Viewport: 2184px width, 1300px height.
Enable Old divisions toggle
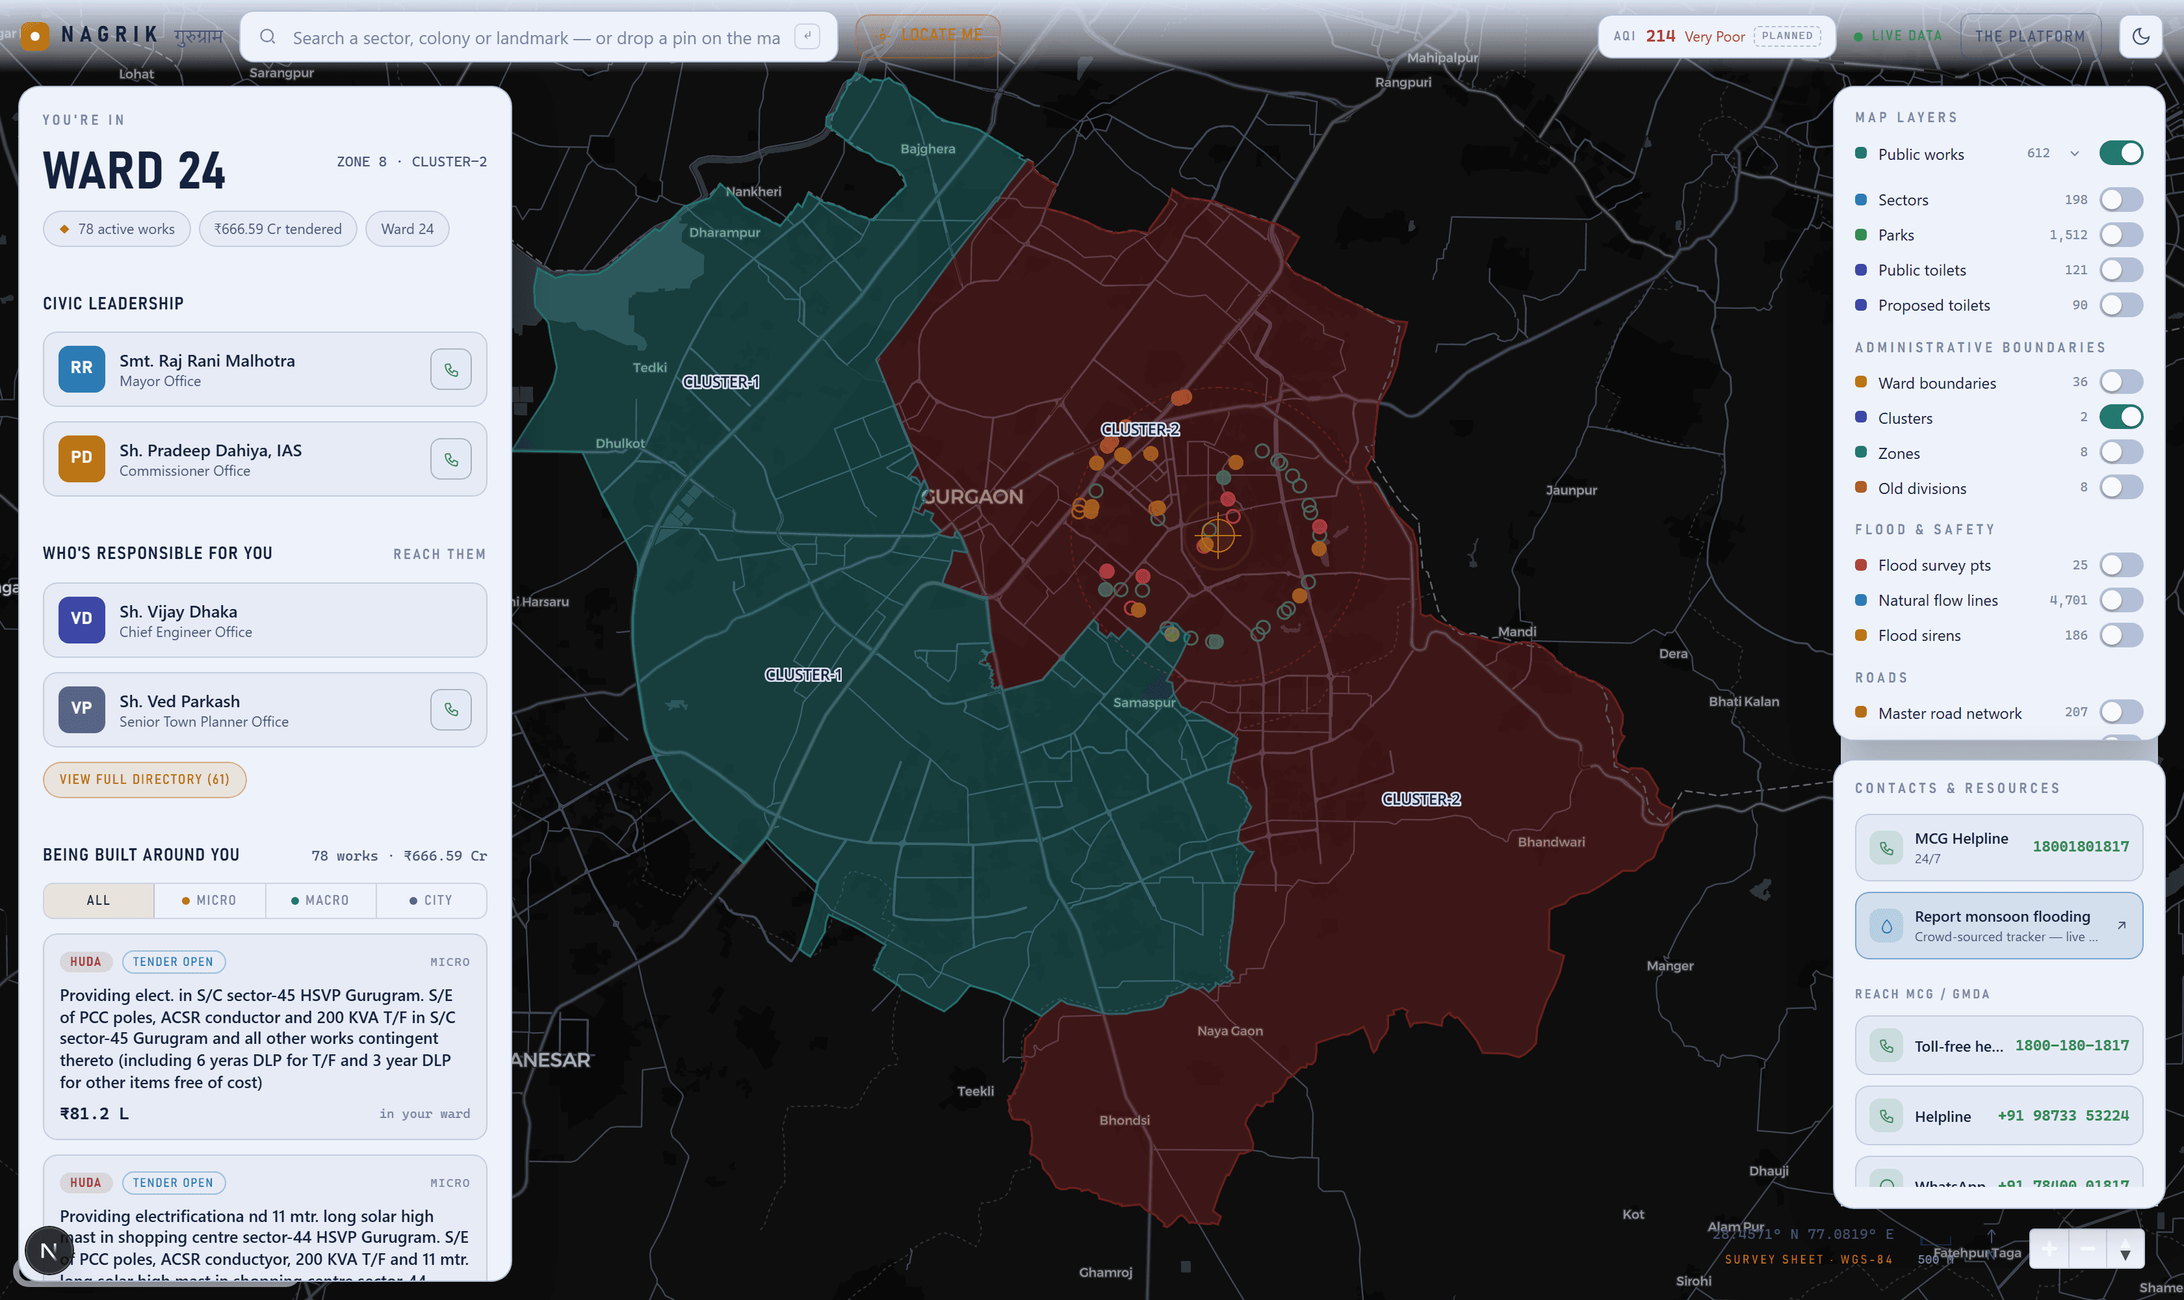coord(2121,487)
